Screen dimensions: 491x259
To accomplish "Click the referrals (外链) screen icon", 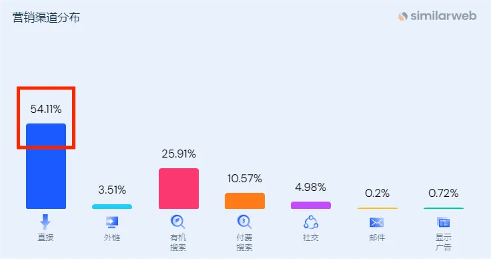I will [x=112, y=222].
